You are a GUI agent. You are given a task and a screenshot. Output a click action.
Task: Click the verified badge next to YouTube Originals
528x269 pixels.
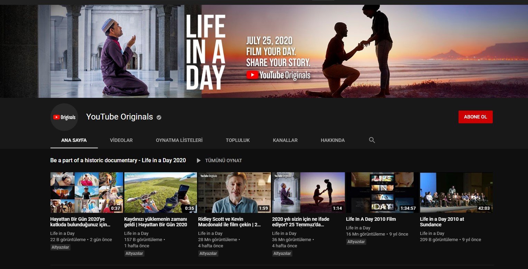pos(159,117)
